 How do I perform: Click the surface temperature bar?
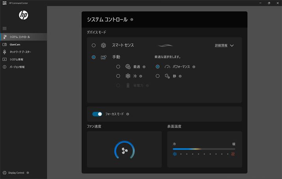click(204, 149)
